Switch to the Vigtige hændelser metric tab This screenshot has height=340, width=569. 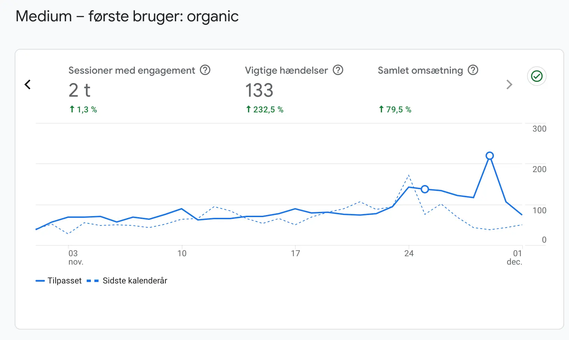[x=286, y=71]
